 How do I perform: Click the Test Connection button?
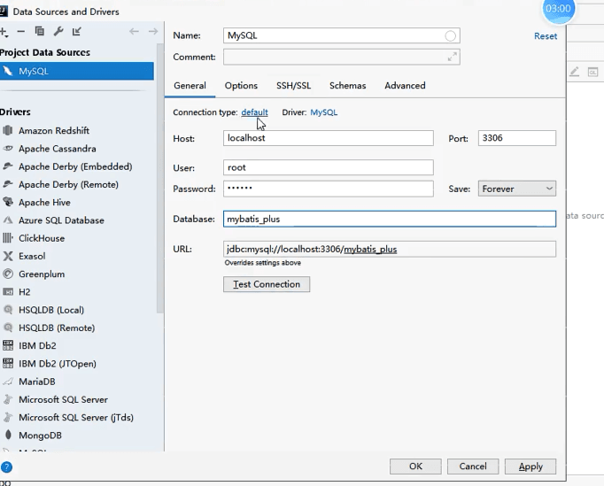click(x=267, y=284)
